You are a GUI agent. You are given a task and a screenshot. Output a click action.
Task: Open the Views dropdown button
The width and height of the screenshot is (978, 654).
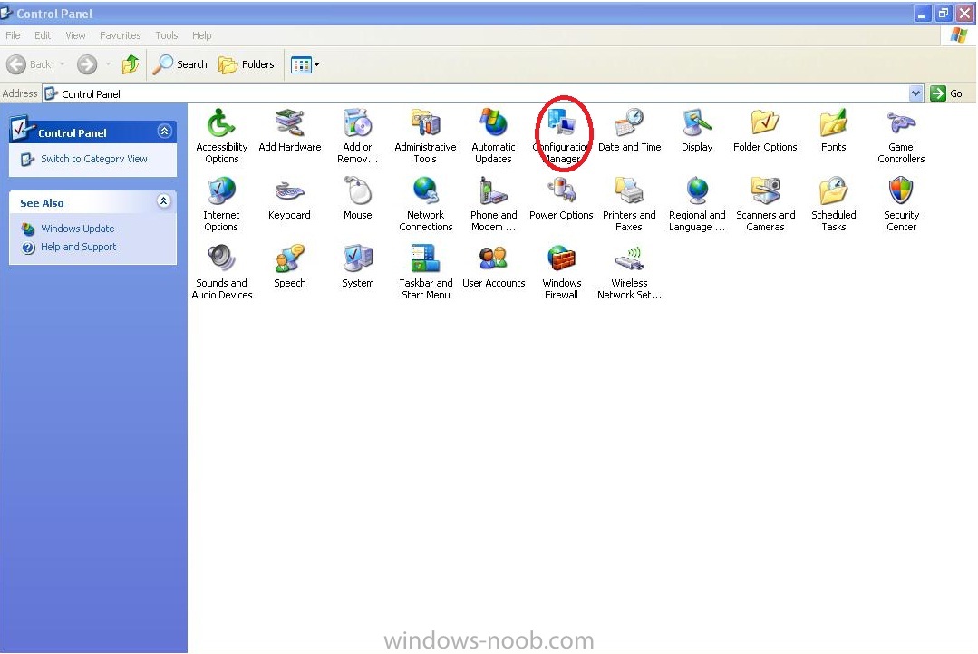point(305,64)
